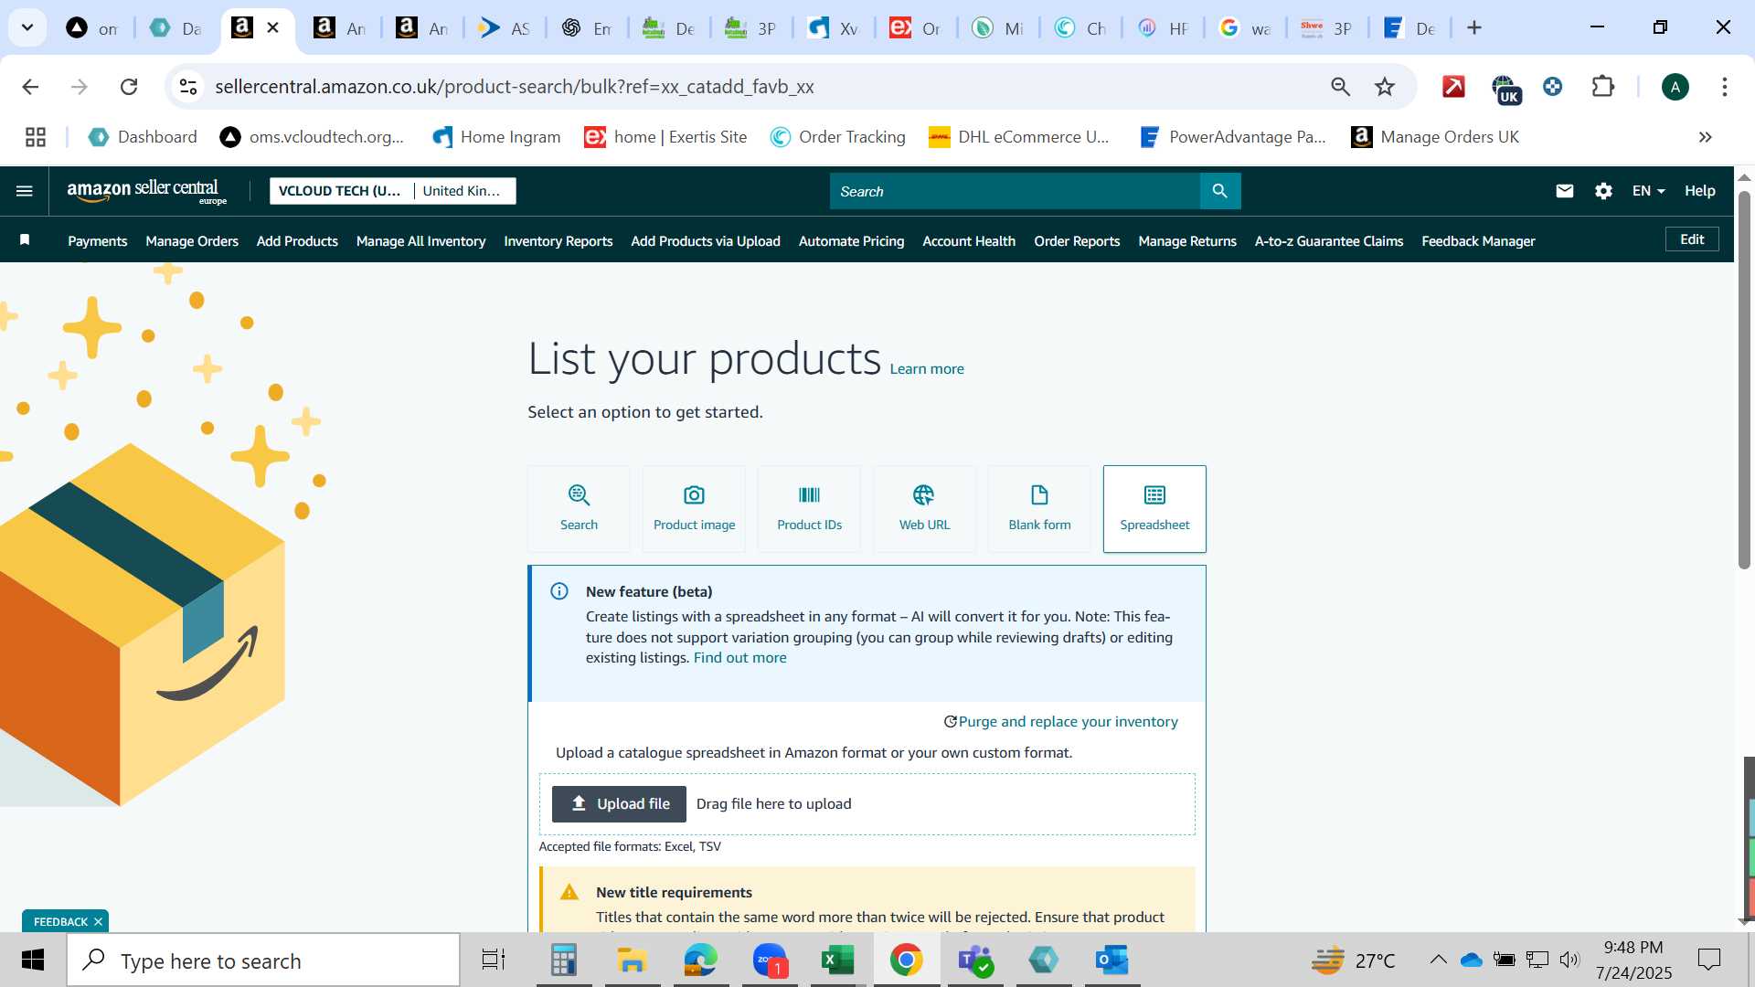Open the Payments menu item

pyautogui.click(x=97, y=241)
